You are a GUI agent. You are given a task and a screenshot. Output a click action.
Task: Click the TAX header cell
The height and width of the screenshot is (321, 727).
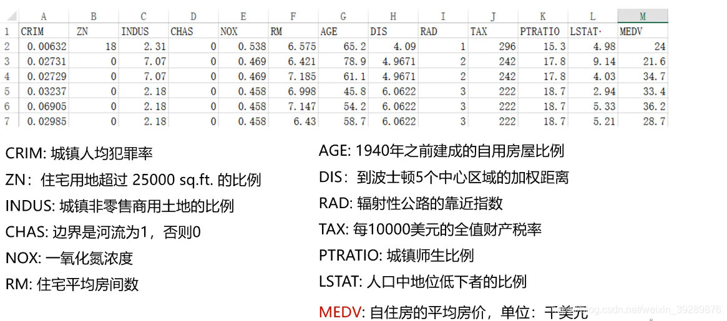(492, 32)
